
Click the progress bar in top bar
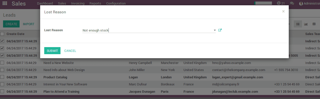click(x=263, y=3)
